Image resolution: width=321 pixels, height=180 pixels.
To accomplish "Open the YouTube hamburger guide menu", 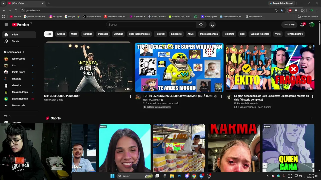I will pos(6,25).
